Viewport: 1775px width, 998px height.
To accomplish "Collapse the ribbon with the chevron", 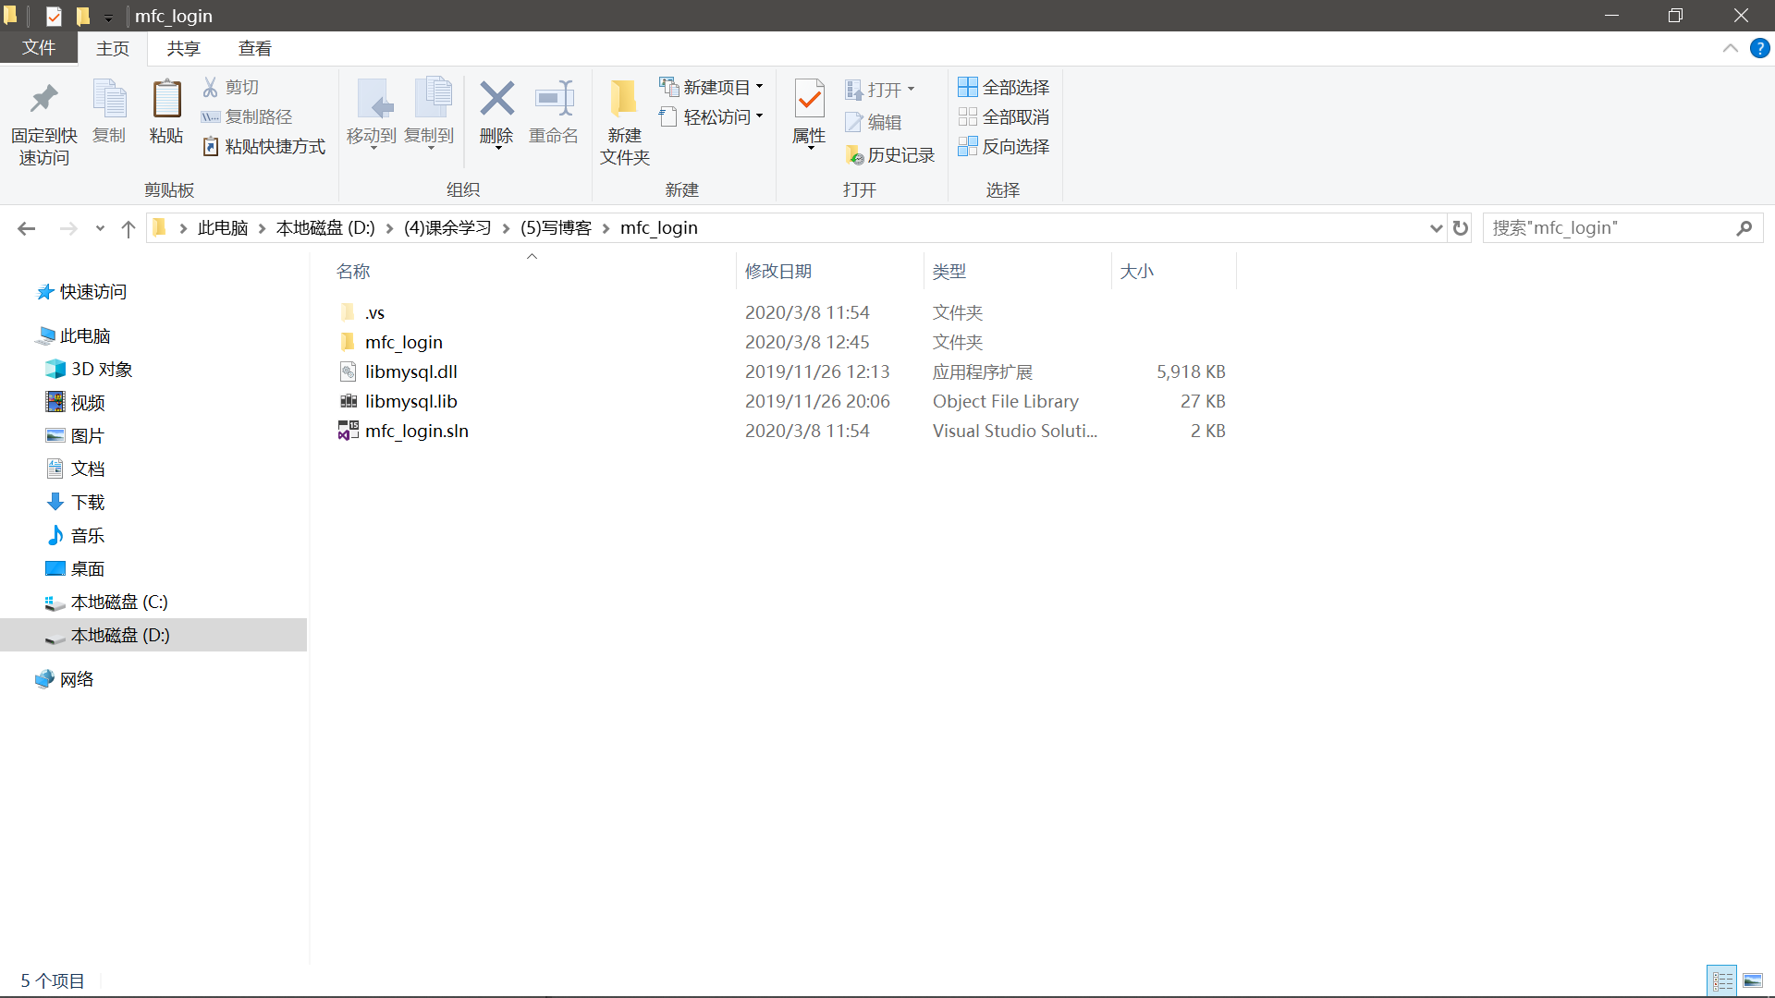I will 1730,48.
